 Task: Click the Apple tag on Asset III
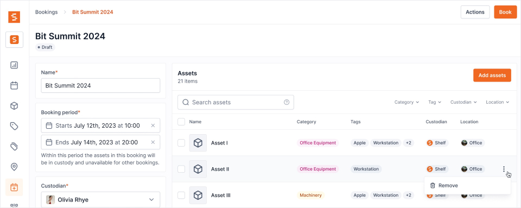[x=359, y=196]
